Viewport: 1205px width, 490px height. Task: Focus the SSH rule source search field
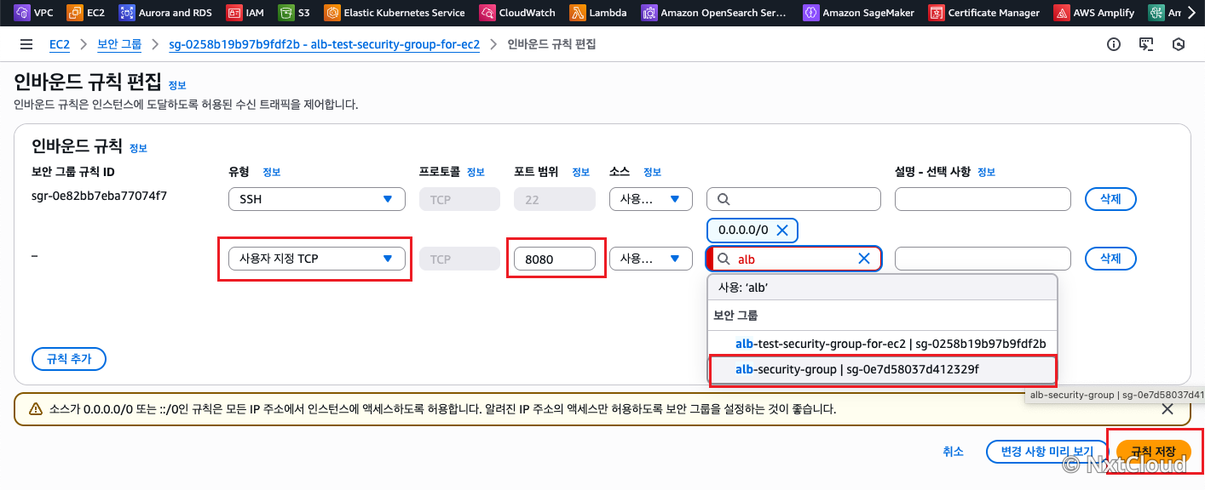tap(793, 199)
